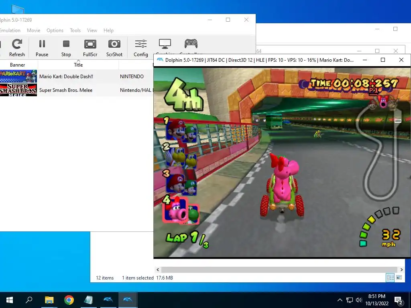Open the notepad-like taskbar app icon
Image resolution: width=411 pixels, height=308 pixels.
coord(89,300)
